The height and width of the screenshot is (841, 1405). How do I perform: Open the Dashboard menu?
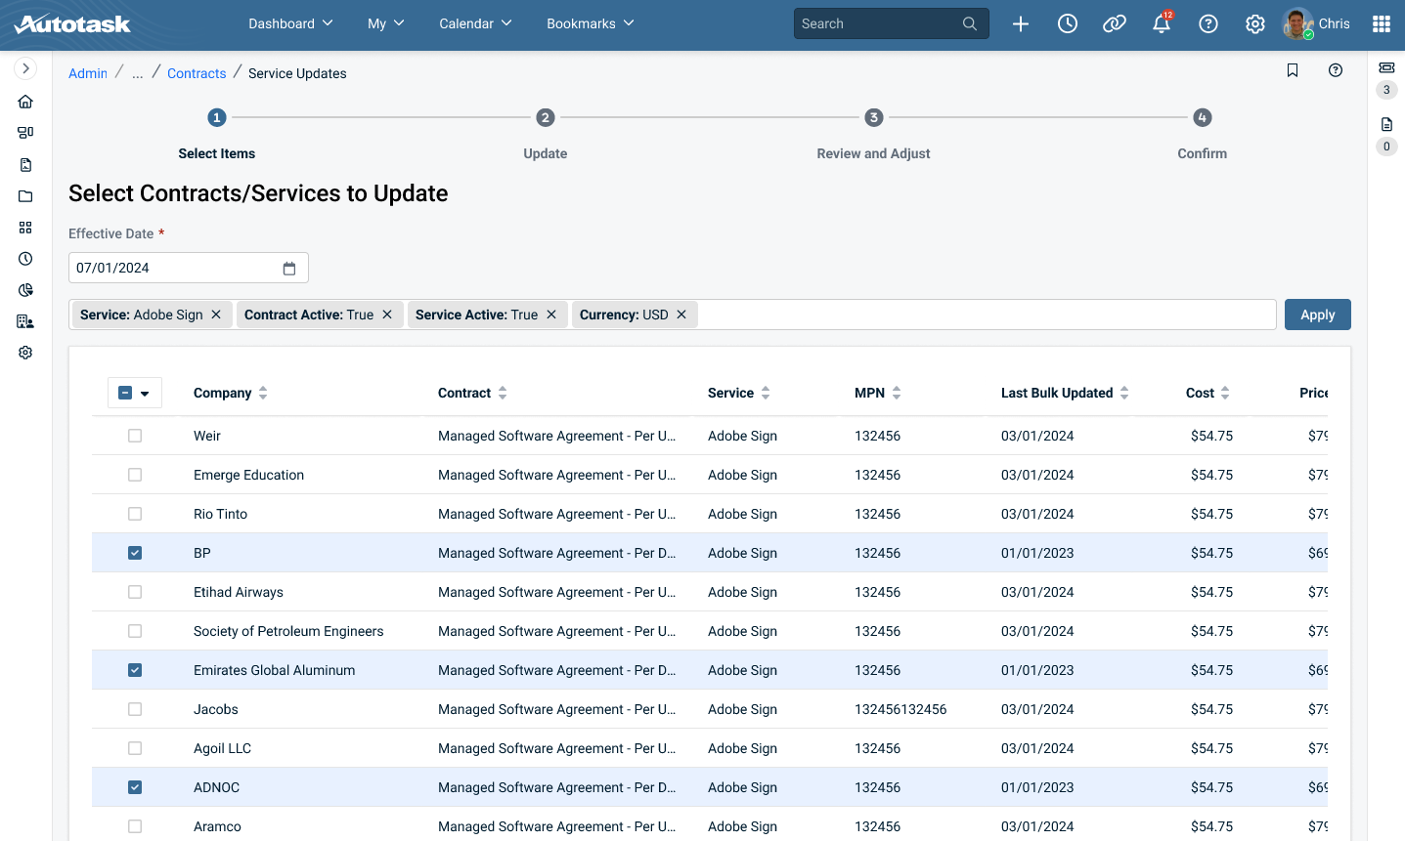(x=290, y=23)
